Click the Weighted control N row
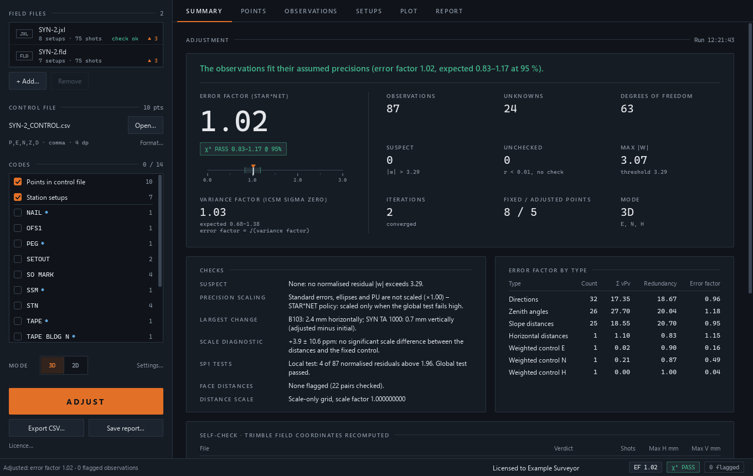Screen dimensions: 753x476 [615, 360]
